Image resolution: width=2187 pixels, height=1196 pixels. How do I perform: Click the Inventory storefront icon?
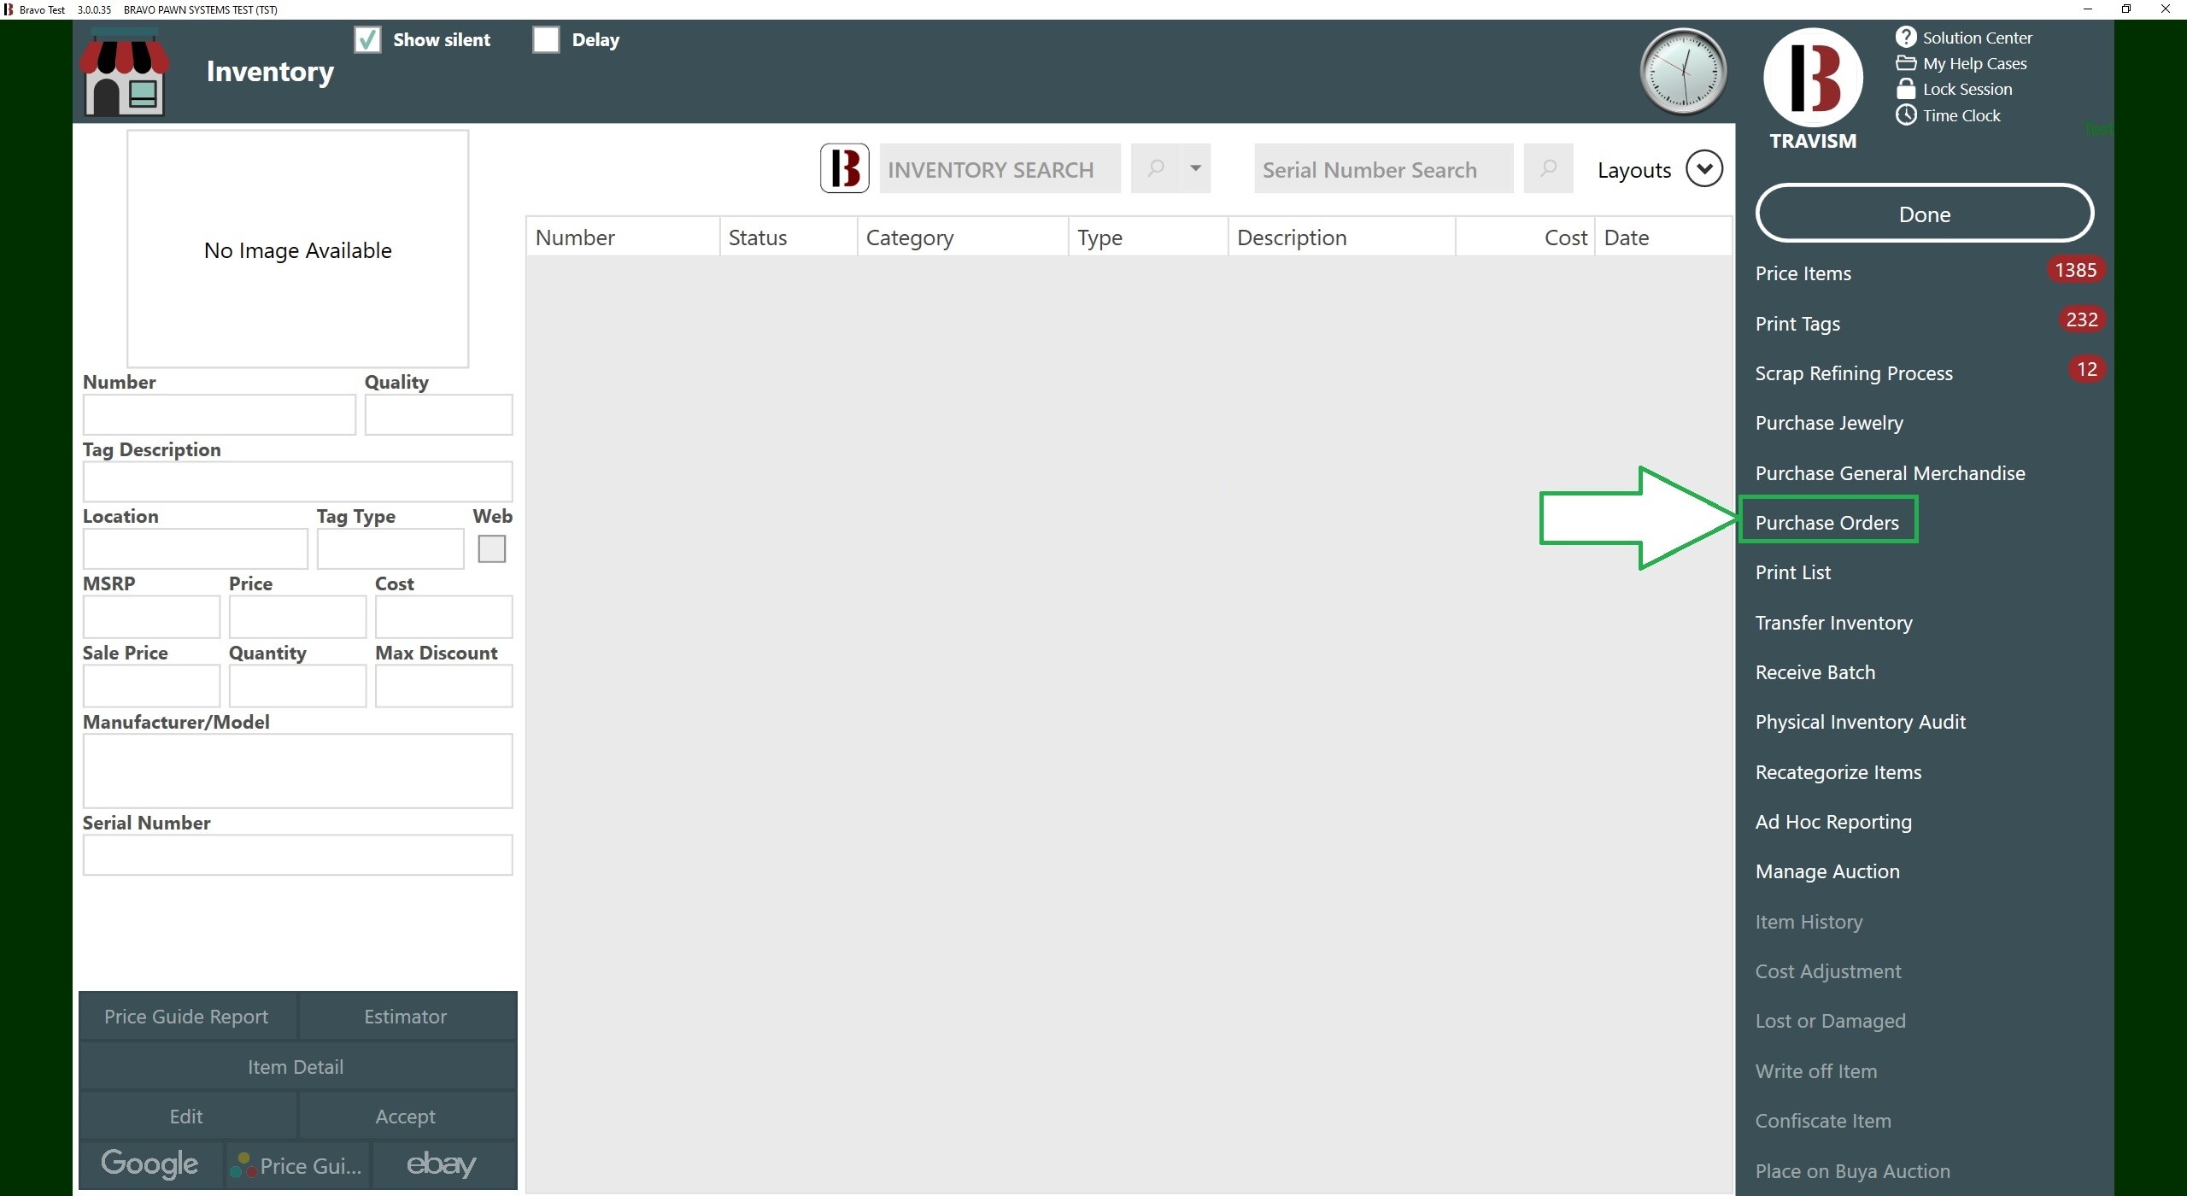[124, 73]
